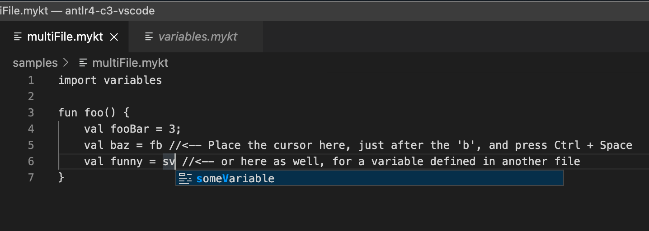Close the multiFile.mykt editor tab
Screen dimensions: 649x231
pos(114,37)
